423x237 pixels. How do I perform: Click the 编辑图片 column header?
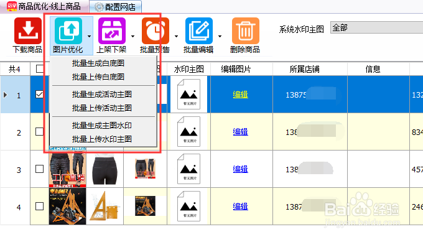pos(242,69)
